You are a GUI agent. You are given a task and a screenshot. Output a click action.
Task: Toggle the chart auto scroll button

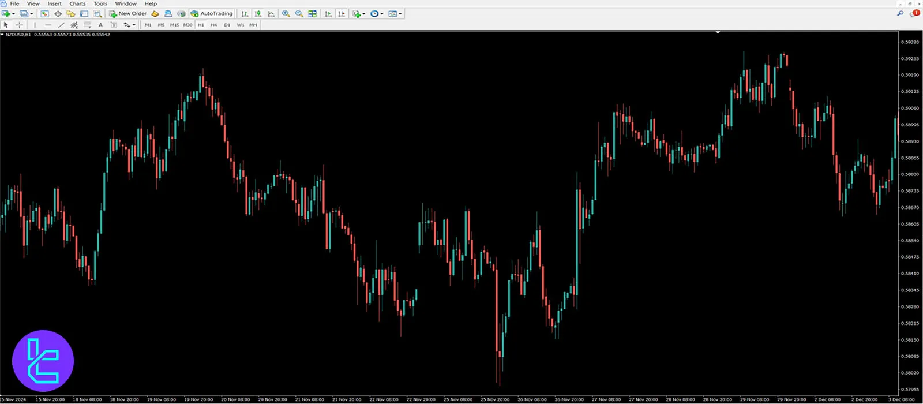click(x=328, y=14)
